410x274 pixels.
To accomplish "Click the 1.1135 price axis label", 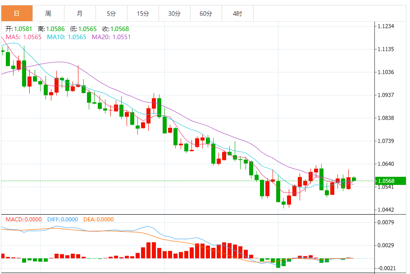I will coord(386,49).
